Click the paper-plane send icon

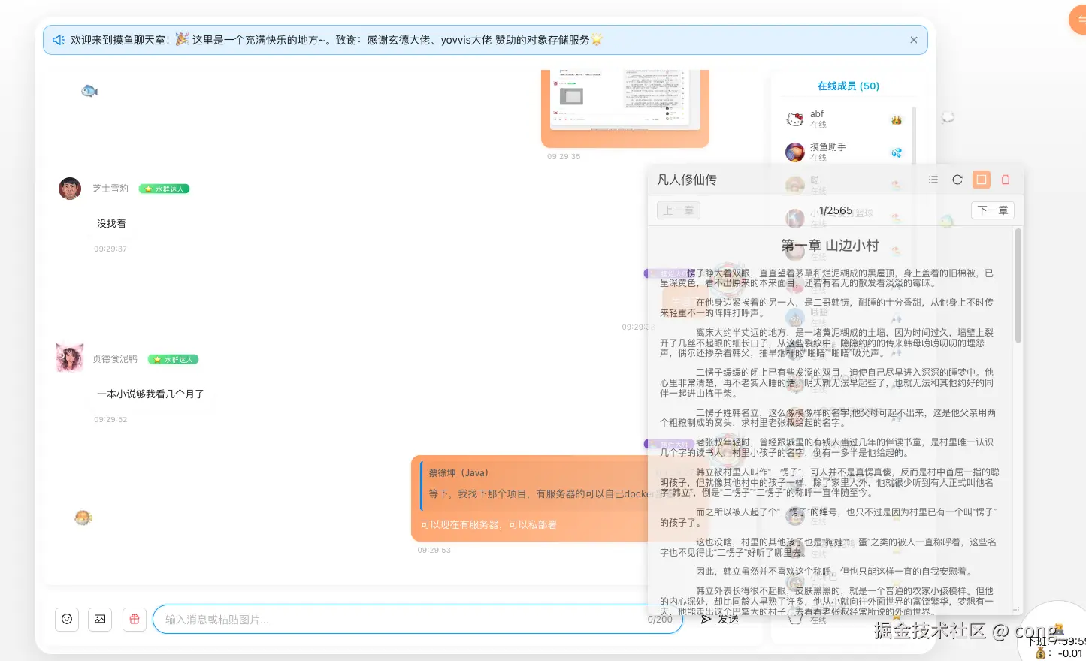tap(705, 619)
